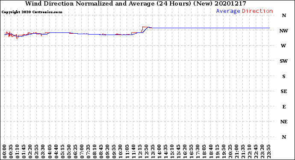Image resolution: width=295 pixels, height=160 pixels.
Task: Click the 08:45 time label
Action: click(x=101, y=151)
